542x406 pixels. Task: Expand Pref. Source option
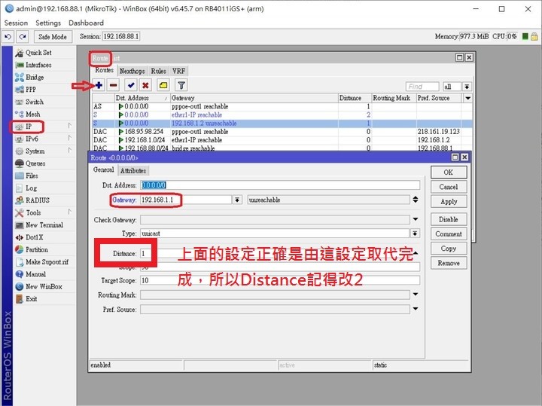pos(416,309)
